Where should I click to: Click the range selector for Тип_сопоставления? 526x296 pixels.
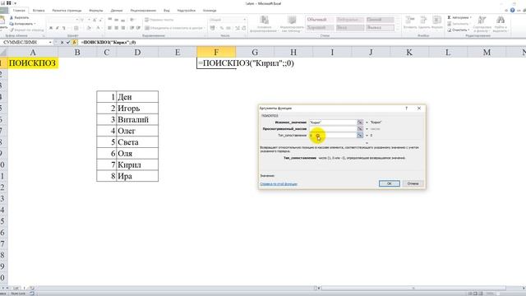360,135
